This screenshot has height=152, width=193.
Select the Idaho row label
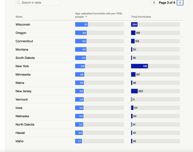pos(20,141)
